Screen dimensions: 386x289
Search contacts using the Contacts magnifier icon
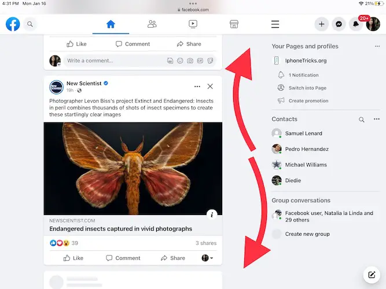click(x=362, y=120)
